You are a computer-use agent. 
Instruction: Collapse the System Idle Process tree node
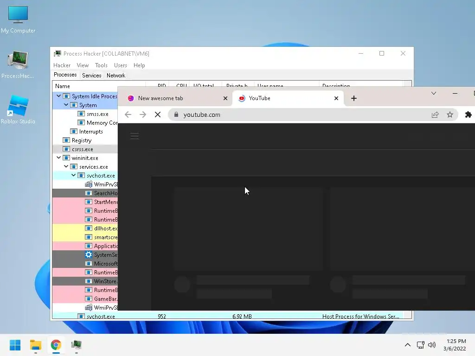click(x=58, y=96)
